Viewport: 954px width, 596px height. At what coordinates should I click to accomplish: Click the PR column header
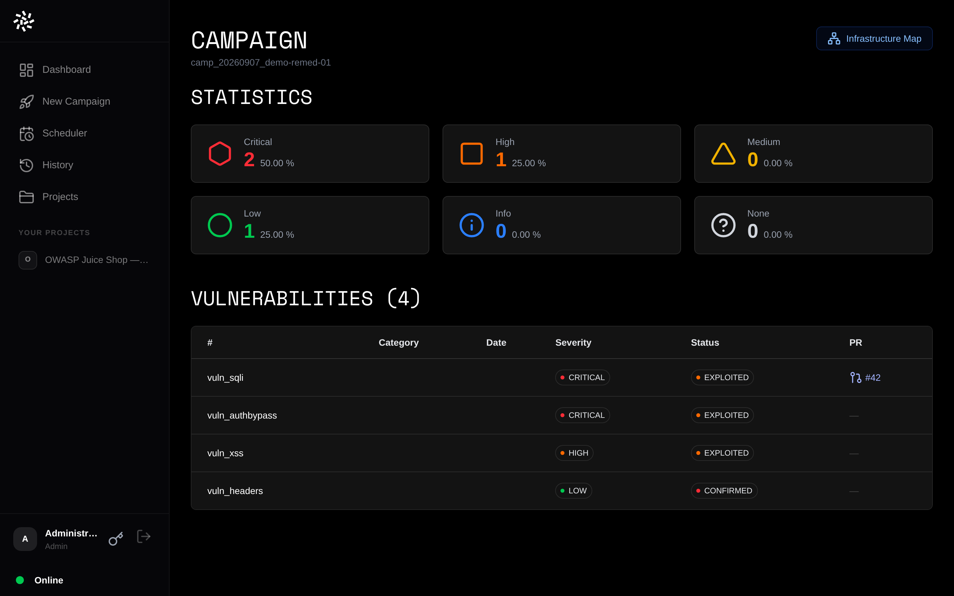coord(855,343)
